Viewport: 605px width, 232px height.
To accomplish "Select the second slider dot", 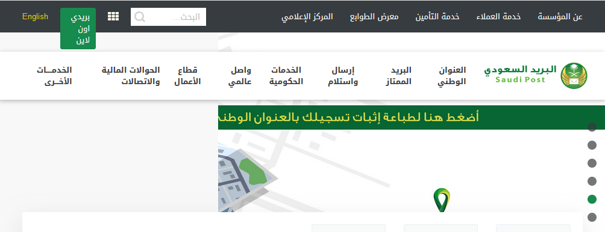I will tap(592, 145).
